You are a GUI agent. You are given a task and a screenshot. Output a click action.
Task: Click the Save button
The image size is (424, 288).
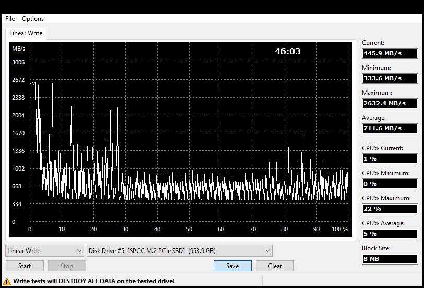[x=232, y=266]
